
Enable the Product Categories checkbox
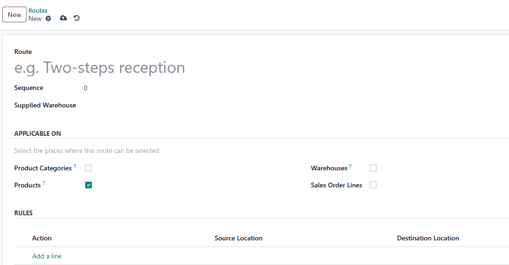(89, 168)
